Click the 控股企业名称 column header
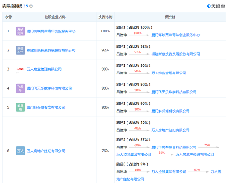 click(55, 17)
